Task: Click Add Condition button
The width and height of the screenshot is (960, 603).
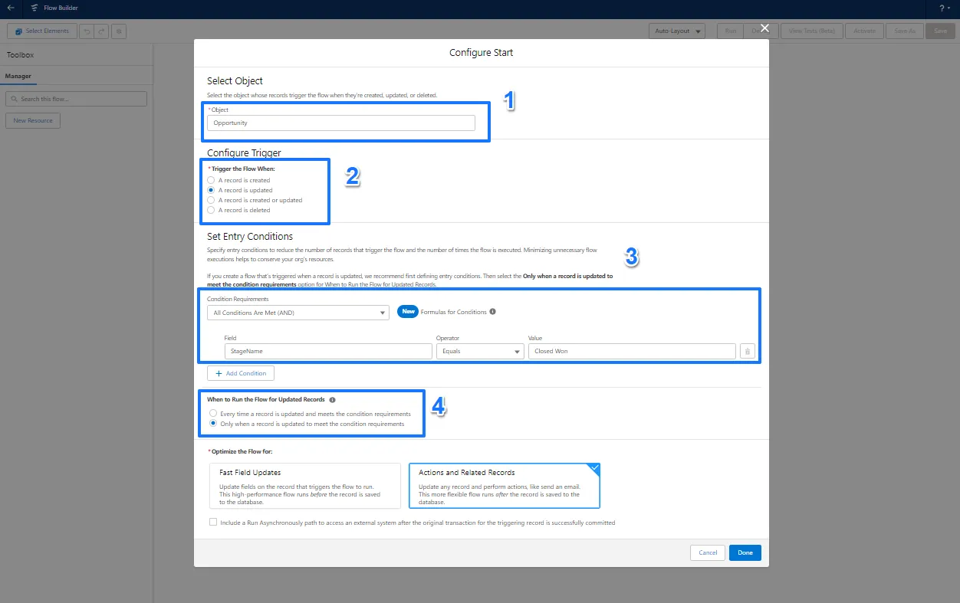Action: pyautogui.click(x=241, y=373)
